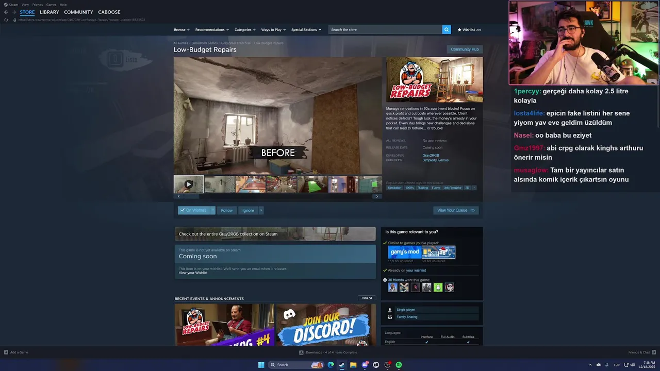Open the Friends menu
The width and height of the screenshot is (660, 371).
38,5
